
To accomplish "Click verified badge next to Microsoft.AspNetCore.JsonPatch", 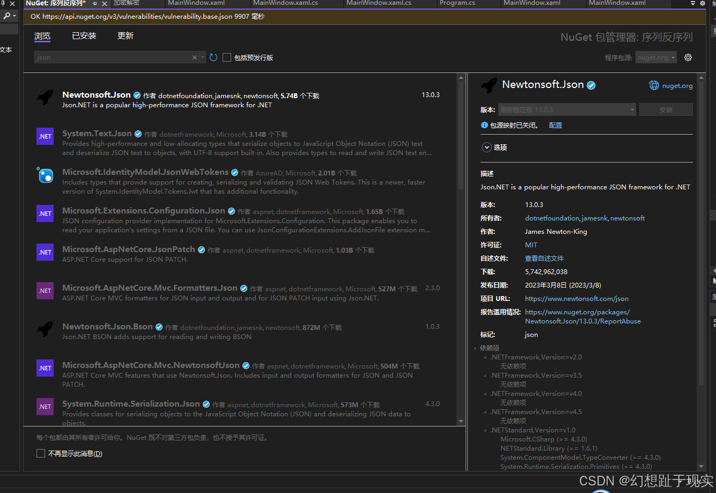I will click(201, 249).
